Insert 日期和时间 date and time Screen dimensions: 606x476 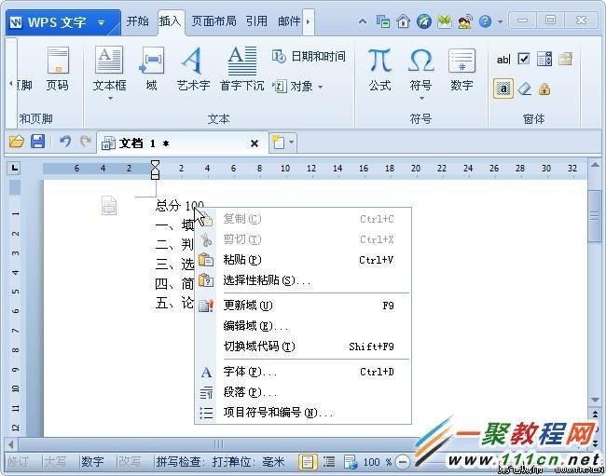[x=309, y=57]
